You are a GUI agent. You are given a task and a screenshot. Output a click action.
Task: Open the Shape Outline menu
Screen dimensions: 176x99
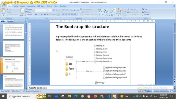pyautogui.click(x=133, y=12)
